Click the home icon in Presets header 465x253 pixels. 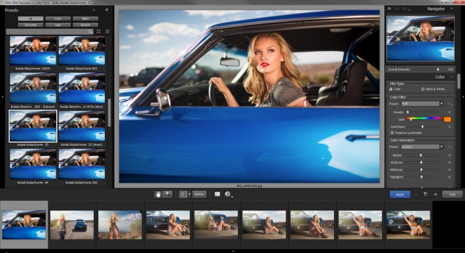click(107, 10)
